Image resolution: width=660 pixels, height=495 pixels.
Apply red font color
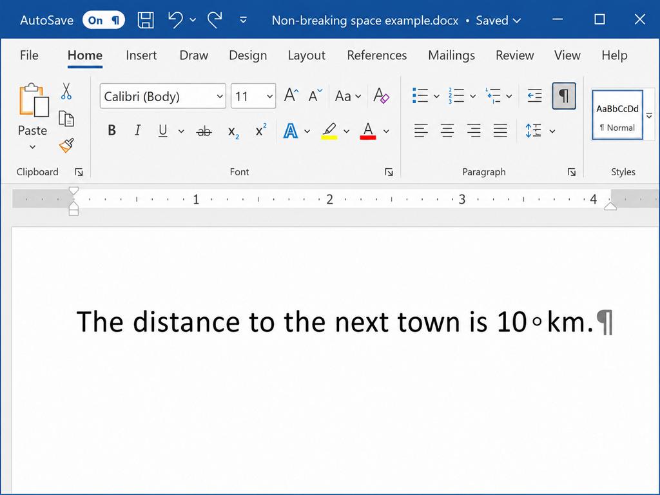click(368, 131)
